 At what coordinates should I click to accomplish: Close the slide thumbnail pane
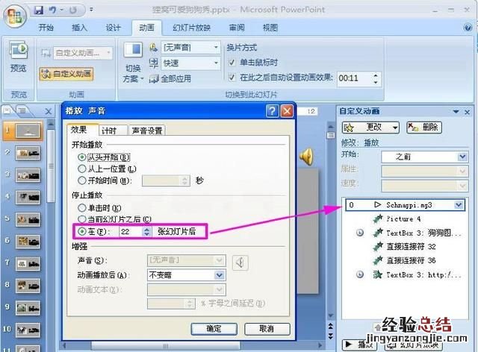48,111
